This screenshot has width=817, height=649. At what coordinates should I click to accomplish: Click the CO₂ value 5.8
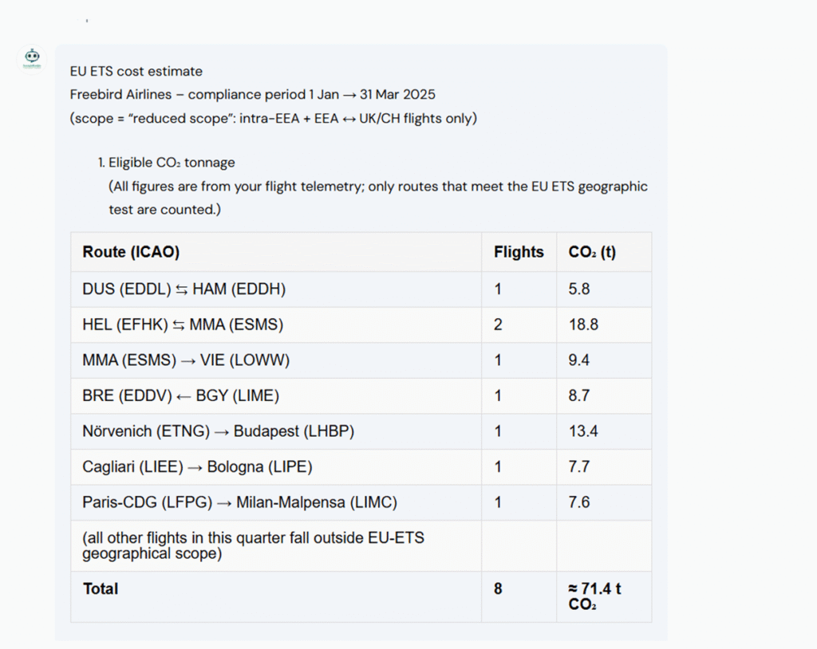579,289
